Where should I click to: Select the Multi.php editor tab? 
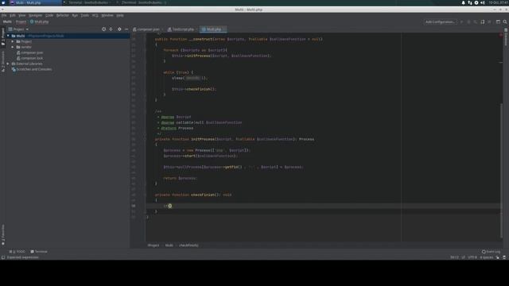point(213,29)
